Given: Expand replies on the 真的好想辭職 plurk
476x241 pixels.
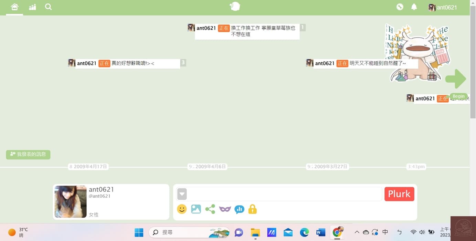Looking at the screenshot, I should pos(183,63).
